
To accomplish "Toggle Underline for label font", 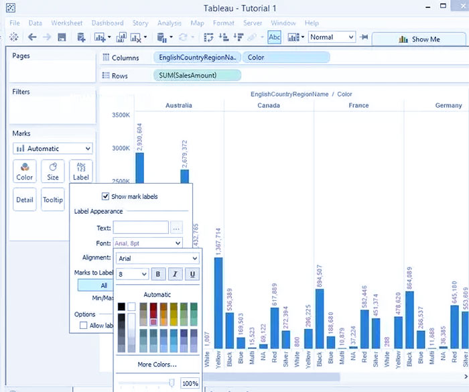I will click(x=192, y=274).
